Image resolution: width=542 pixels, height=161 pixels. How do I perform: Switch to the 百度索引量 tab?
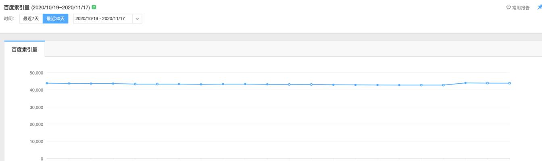click(25, 49)
